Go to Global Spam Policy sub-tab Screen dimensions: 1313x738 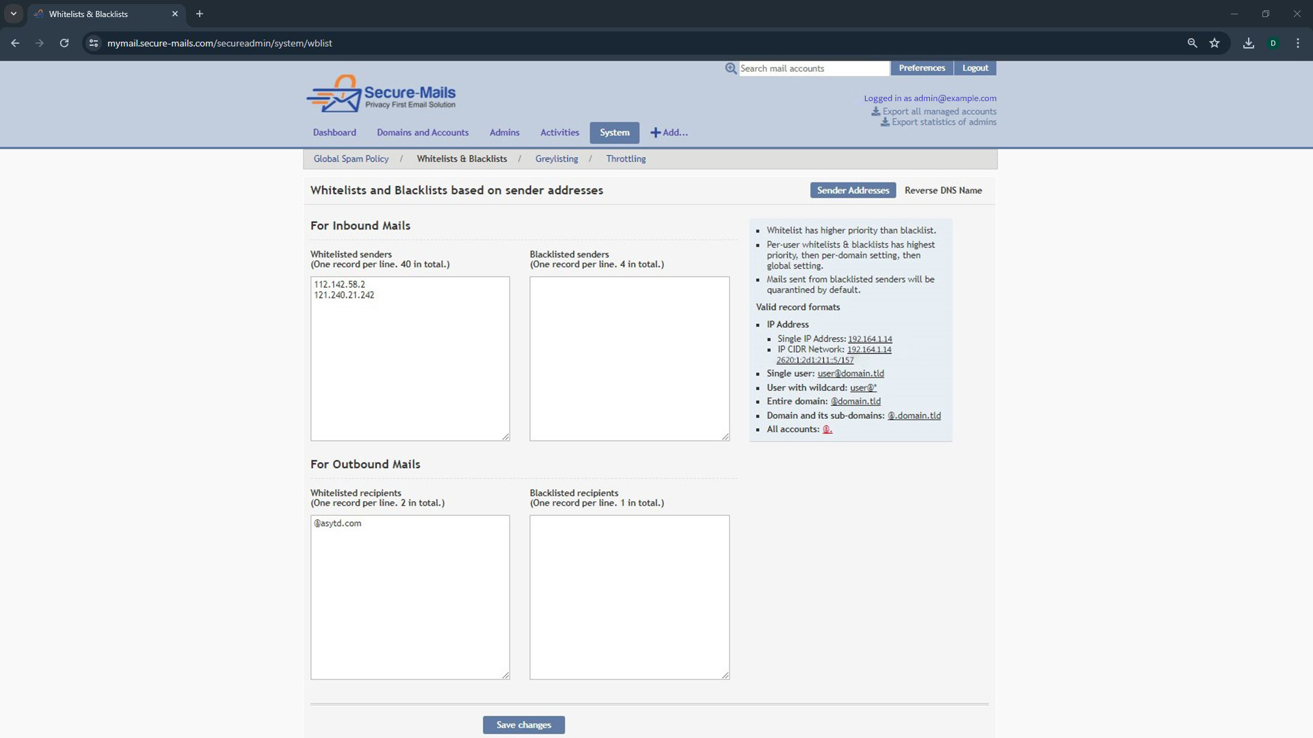pyautogui.click(x=351, y=159)
